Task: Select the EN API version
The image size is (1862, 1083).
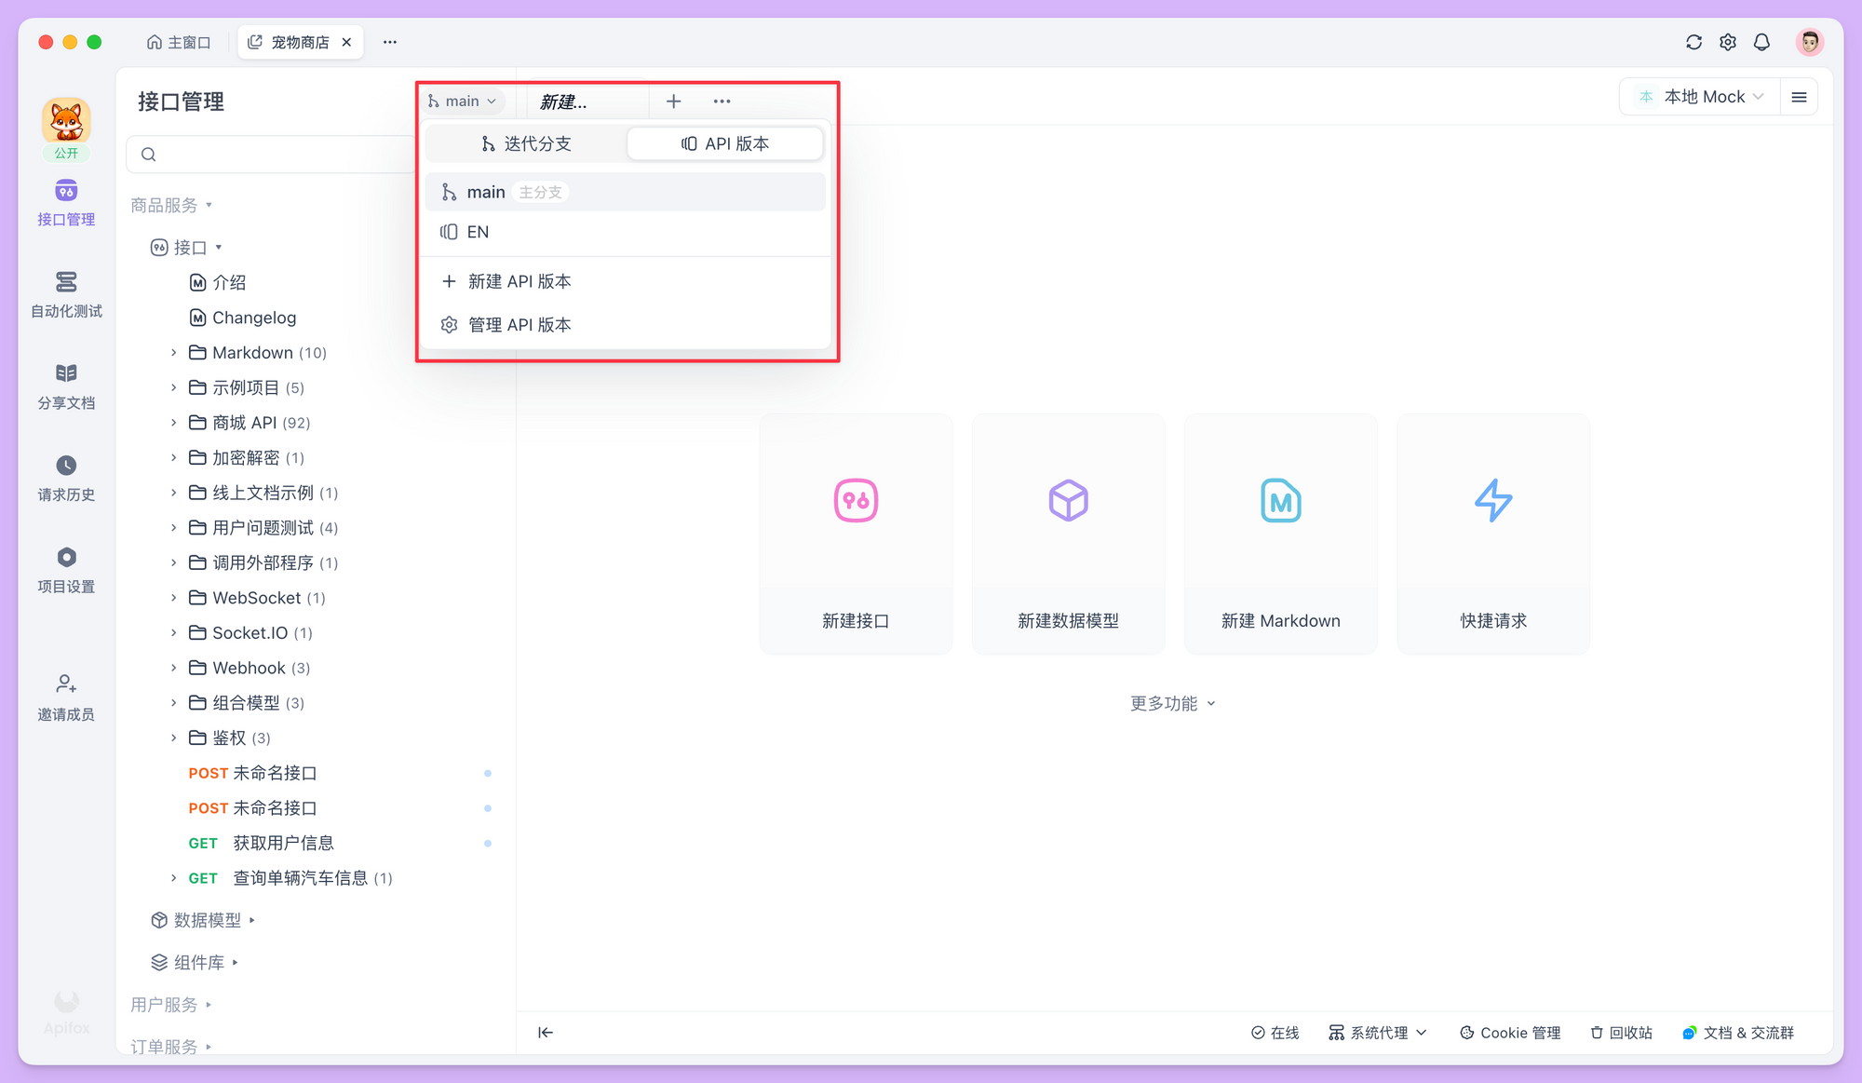Action: pyautogui.click(x=478, y=232)
